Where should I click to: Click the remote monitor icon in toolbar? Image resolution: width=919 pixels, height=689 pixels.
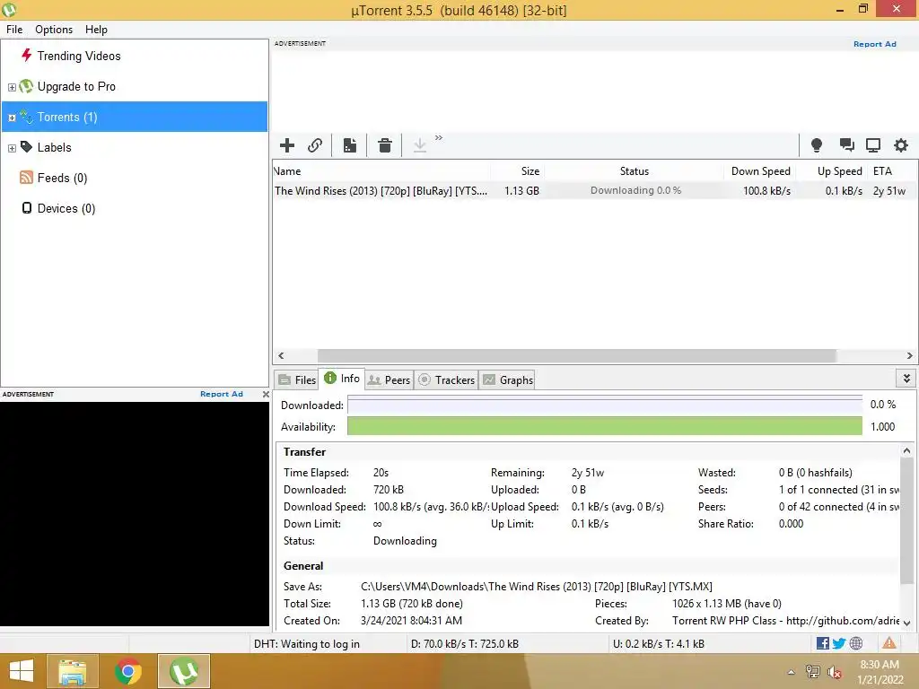[873, 144]
